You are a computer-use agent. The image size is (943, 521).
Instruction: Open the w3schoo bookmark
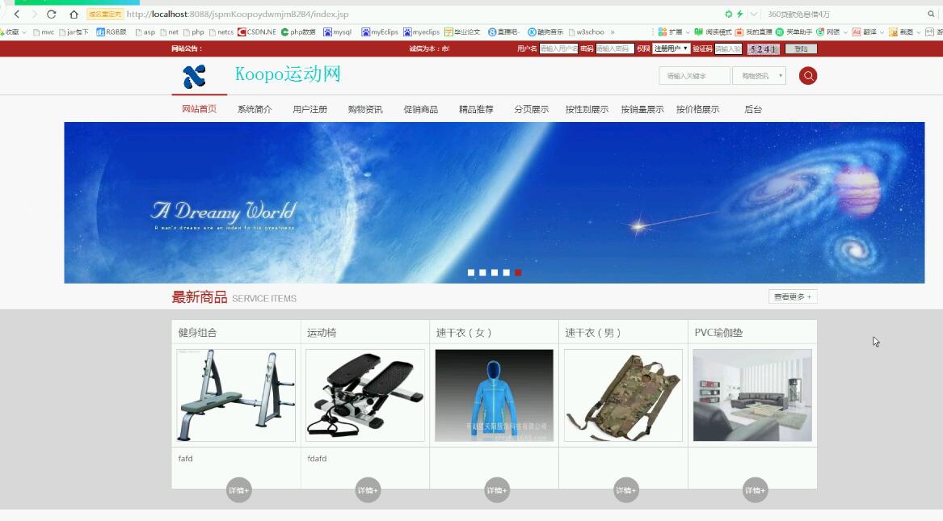[x=587, y=32]
